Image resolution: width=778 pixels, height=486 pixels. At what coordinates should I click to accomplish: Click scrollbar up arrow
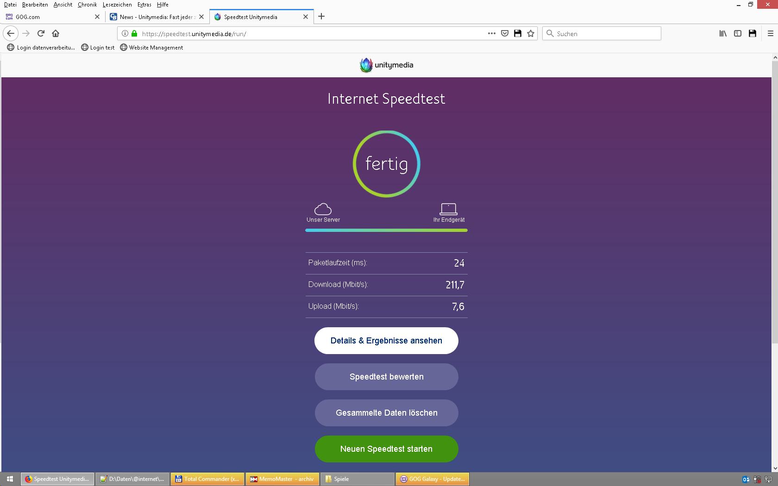(775, 57)
